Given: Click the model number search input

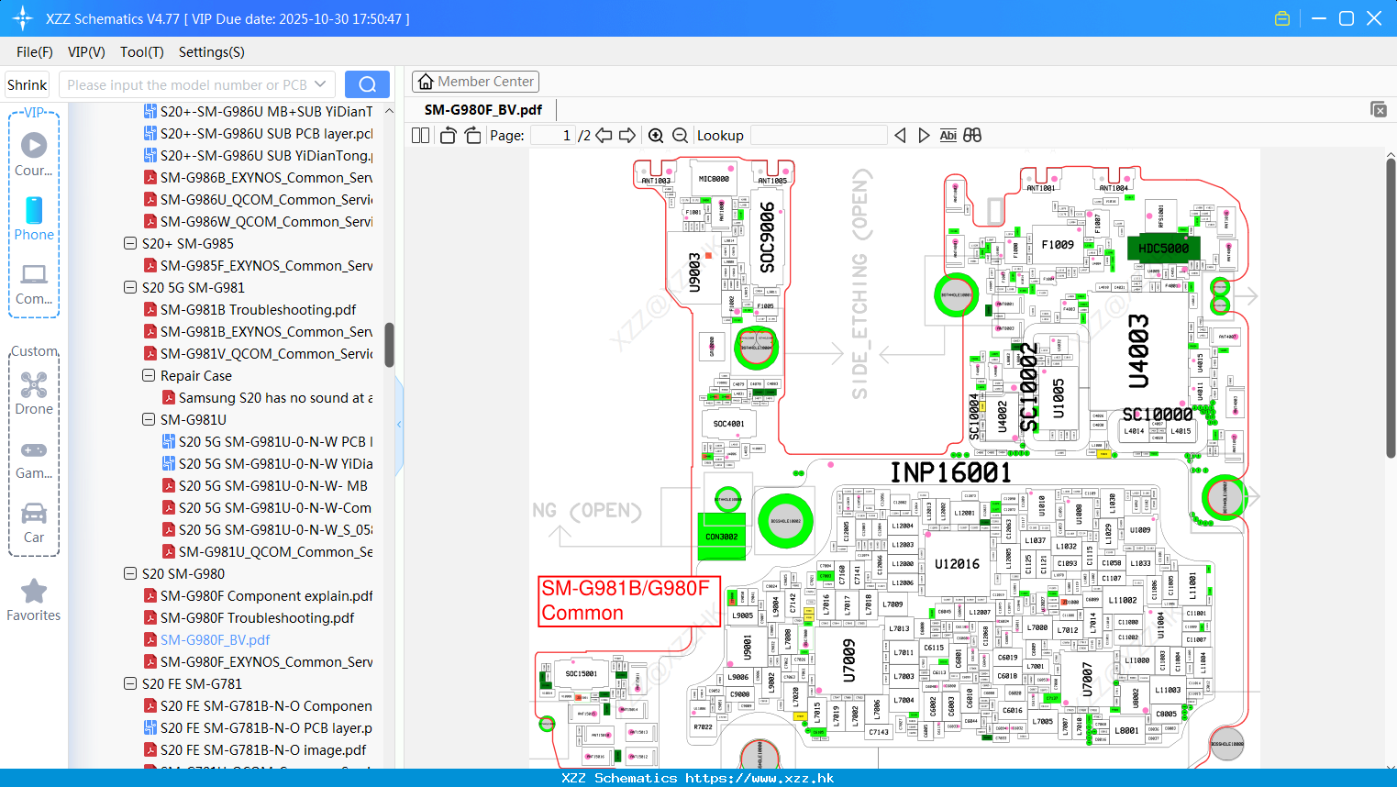Looking at the screenshot, I should point(186,84).
